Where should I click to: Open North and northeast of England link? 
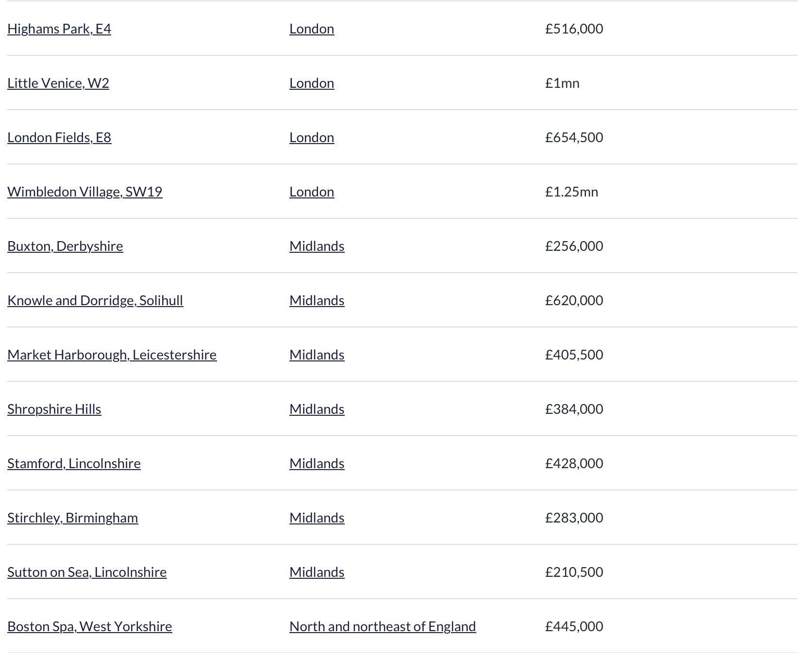click(383, 627)
